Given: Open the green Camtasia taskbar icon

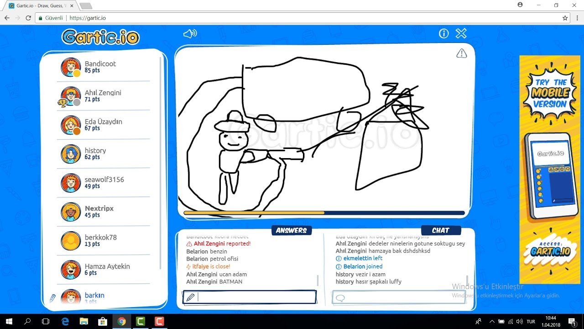Looking at the screenshot, I should pos(141,321).
